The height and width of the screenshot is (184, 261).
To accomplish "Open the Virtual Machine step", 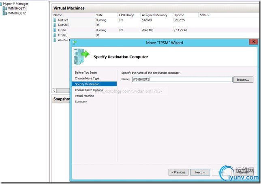I will (84, 96).
